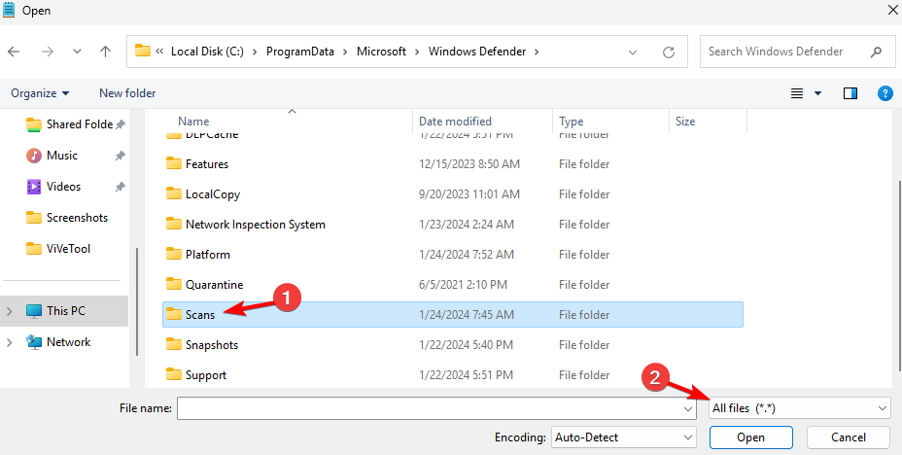Close the Open dialog
Image resolution: width=902 pixels, height=455 pixels.
pos(891,10)
